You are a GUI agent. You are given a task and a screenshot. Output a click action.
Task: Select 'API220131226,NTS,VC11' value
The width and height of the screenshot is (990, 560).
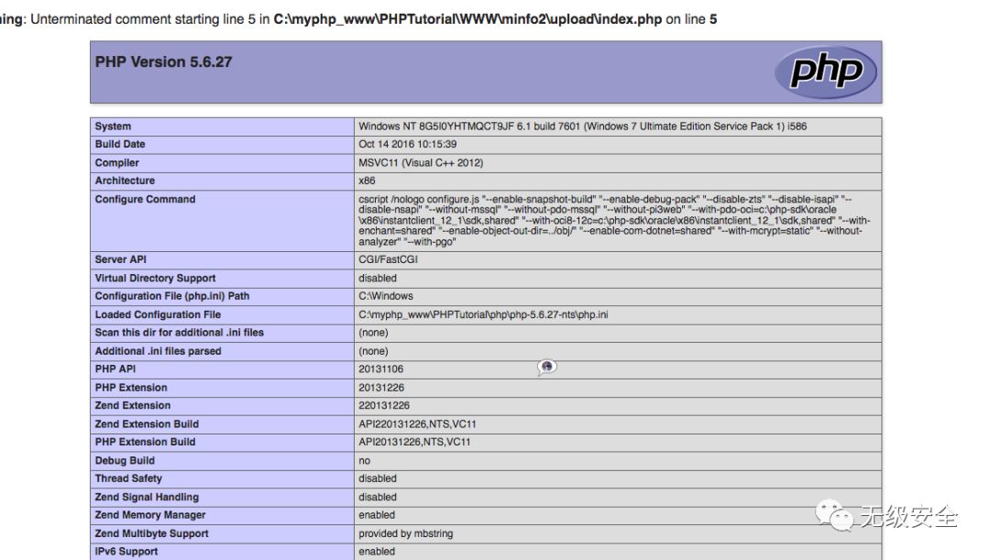417,424
